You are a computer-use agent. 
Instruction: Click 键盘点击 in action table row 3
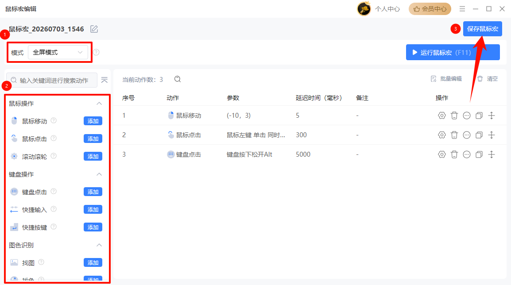(x=189, y=154)
